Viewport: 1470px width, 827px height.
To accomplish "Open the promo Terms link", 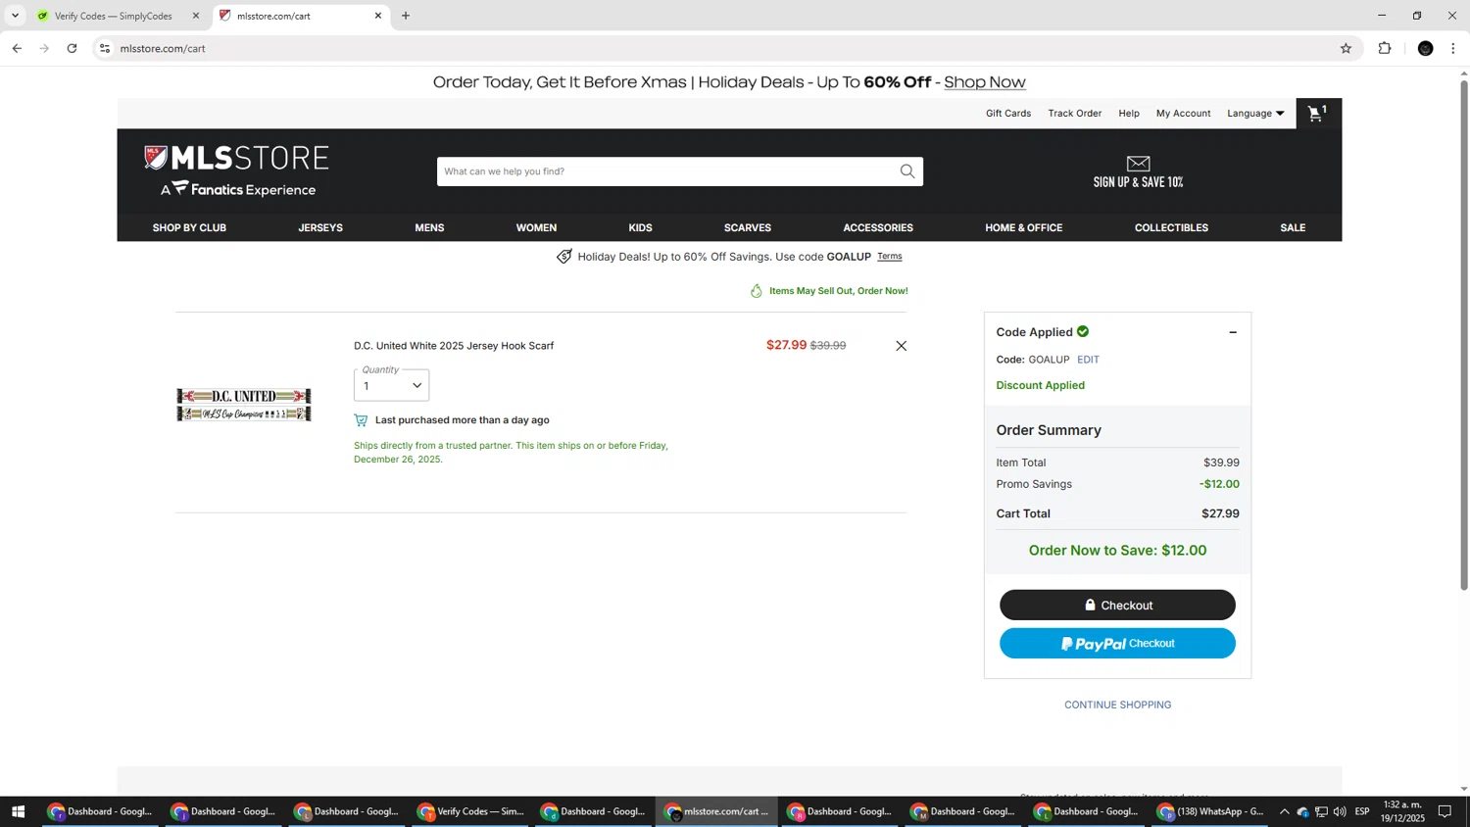I will pos(889,257).
